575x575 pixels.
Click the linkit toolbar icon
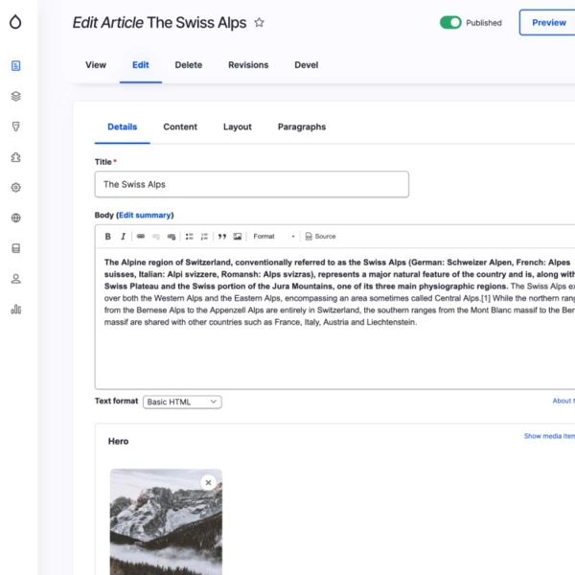tap(172, 237)
